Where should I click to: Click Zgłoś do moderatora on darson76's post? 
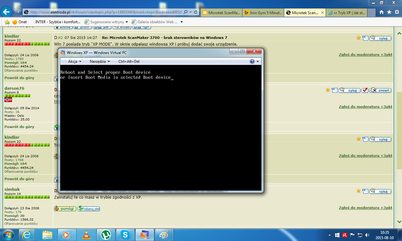click(366, 107)
